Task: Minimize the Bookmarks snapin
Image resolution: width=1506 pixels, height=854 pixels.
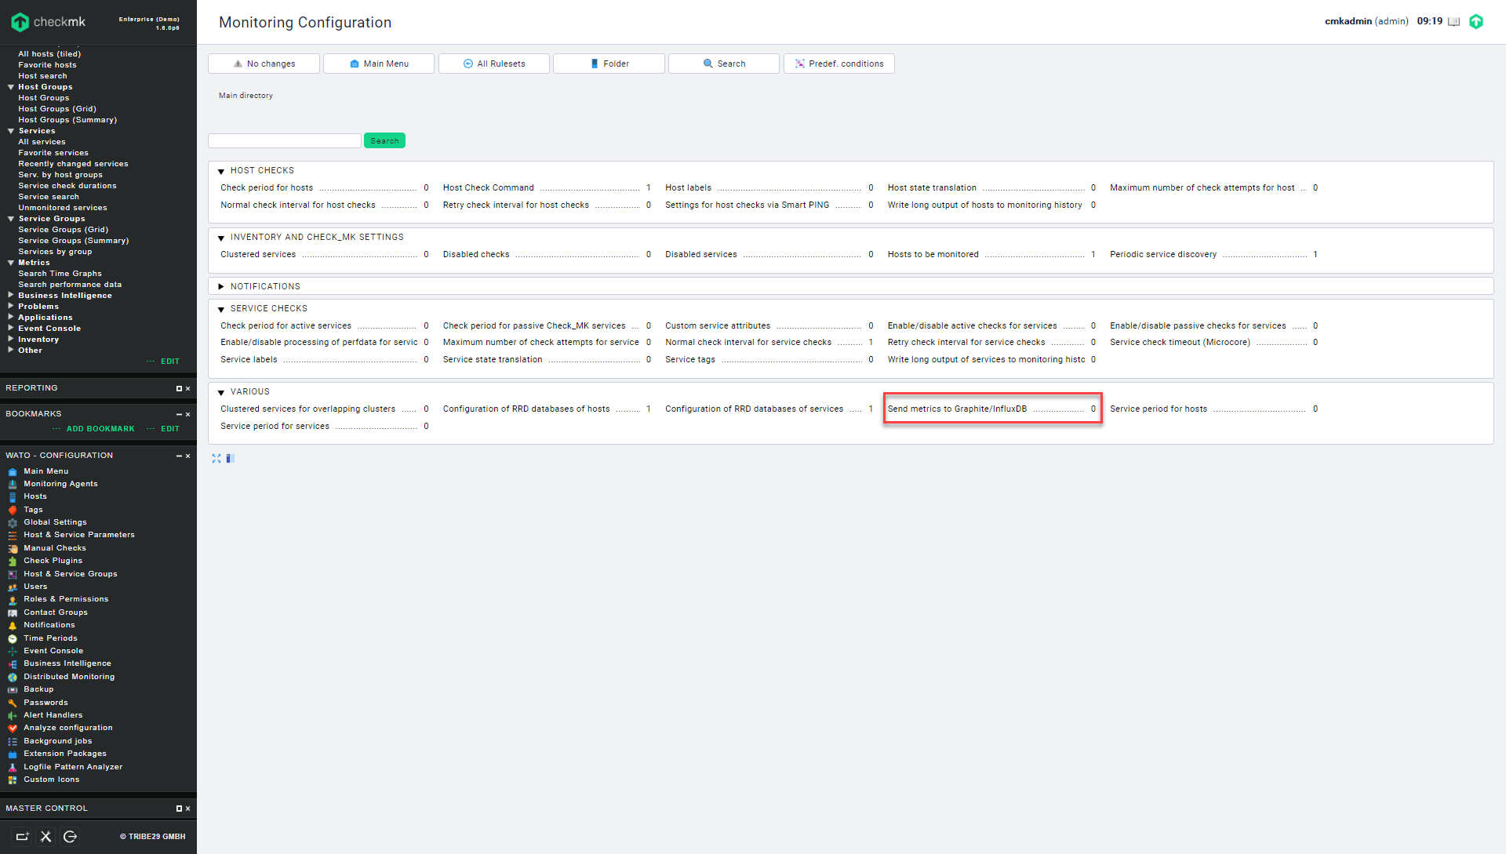Action: pyautogui.click(x=179, y=414)
